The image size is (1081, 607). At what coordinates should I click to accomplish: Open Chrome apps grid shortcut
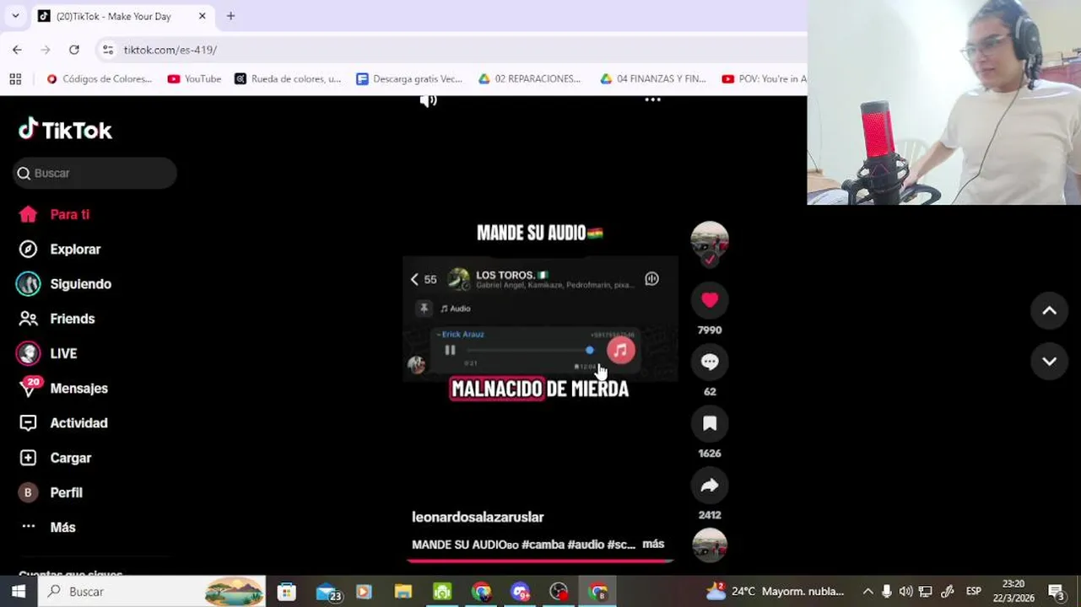tap(15, 78)
